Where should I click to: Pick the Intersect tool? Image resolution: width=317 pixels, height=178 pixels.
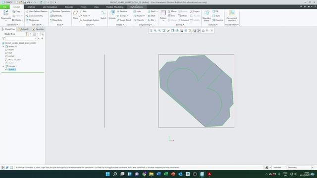pyautogui.click(x=183, y=20)
